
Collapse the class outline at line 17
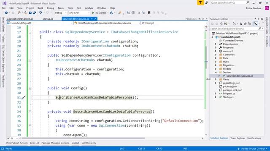pyautogui.click(x=30, y=32)
